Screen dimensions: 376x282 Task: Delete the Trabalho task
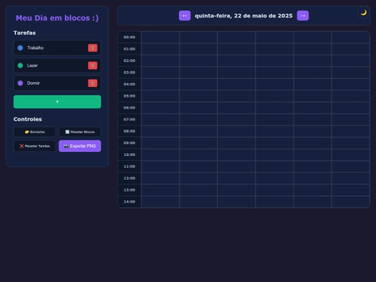point(93,48)
